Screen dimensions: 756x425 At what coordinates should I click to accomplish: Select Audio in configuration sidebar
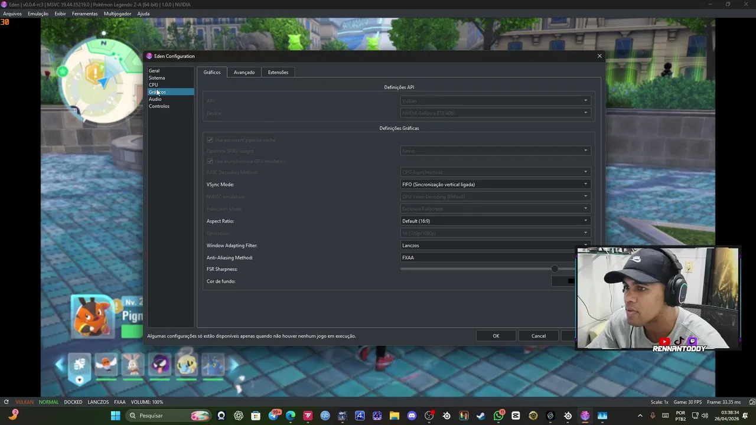tap(171, 99)
